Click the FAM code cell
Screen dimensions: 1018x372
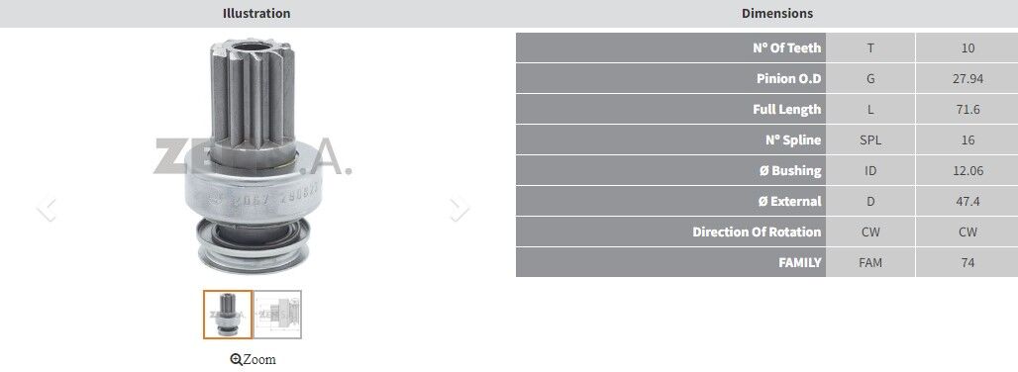[x=870, y=262]
